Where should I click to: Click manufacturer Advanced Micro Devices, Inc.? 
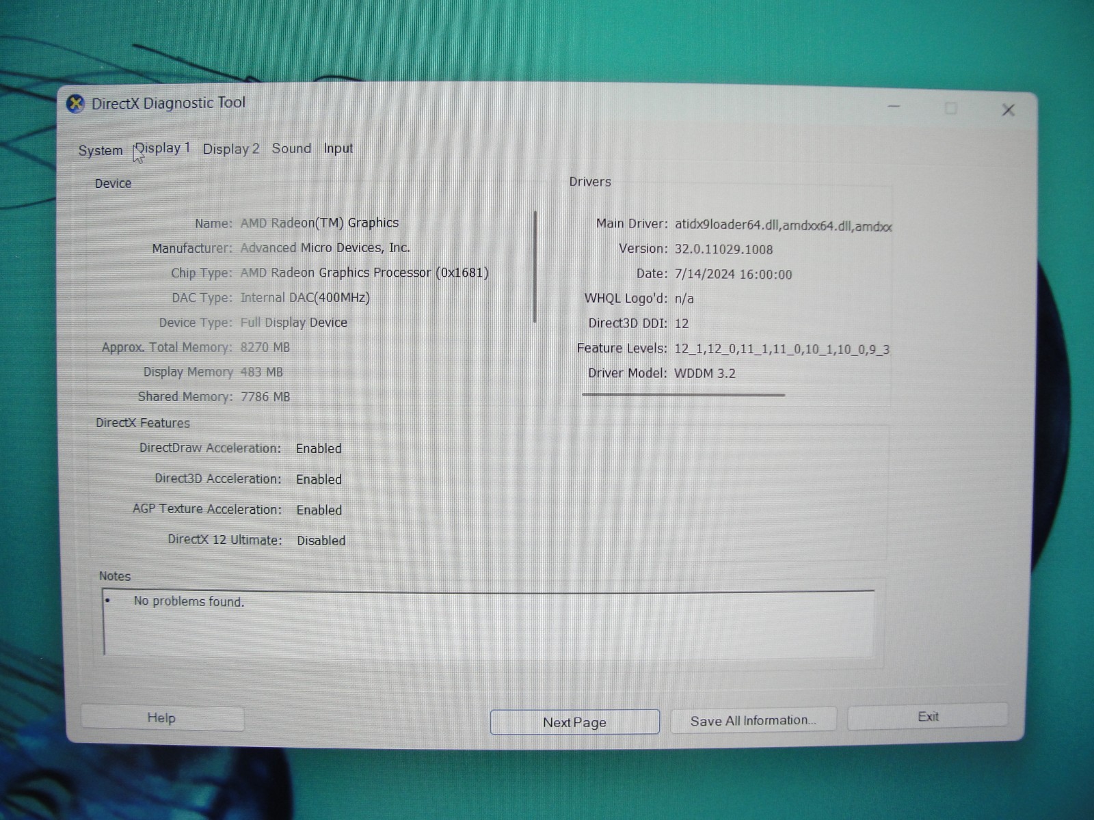(325, 248)
